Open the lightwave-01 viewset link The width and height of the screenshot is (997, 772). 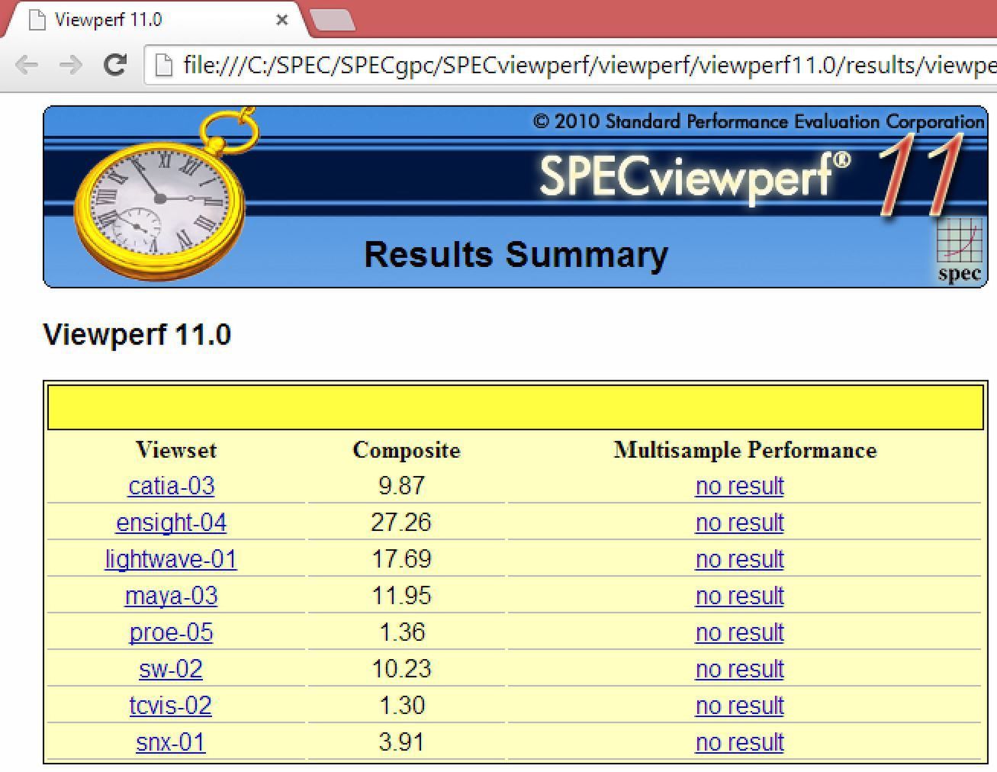pyautogui.click(x=171, y=559)
